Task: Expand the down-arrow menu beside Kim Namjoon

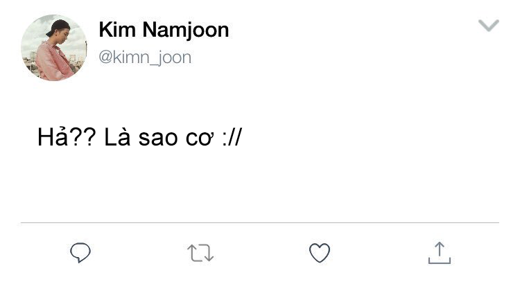Action: 489,26
